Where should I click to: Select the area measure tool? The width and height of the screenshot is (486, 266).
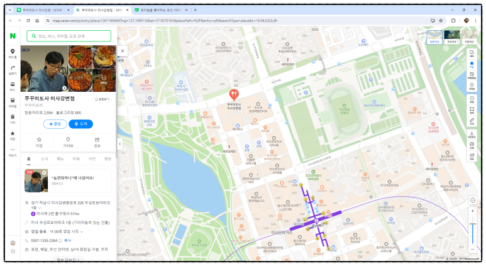point(472,111)
